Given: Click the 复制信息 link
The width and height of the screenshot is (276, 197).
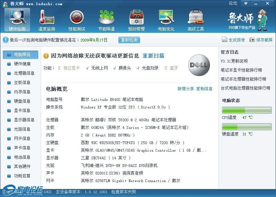Looking at the screenshot, I should click(204, 89).
